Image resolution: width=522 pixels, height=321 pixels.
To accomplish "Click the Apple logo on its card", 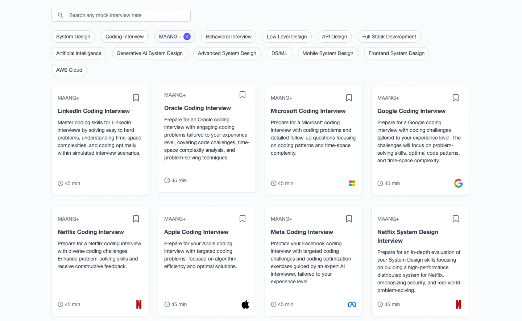I will [x=245, y=304].
